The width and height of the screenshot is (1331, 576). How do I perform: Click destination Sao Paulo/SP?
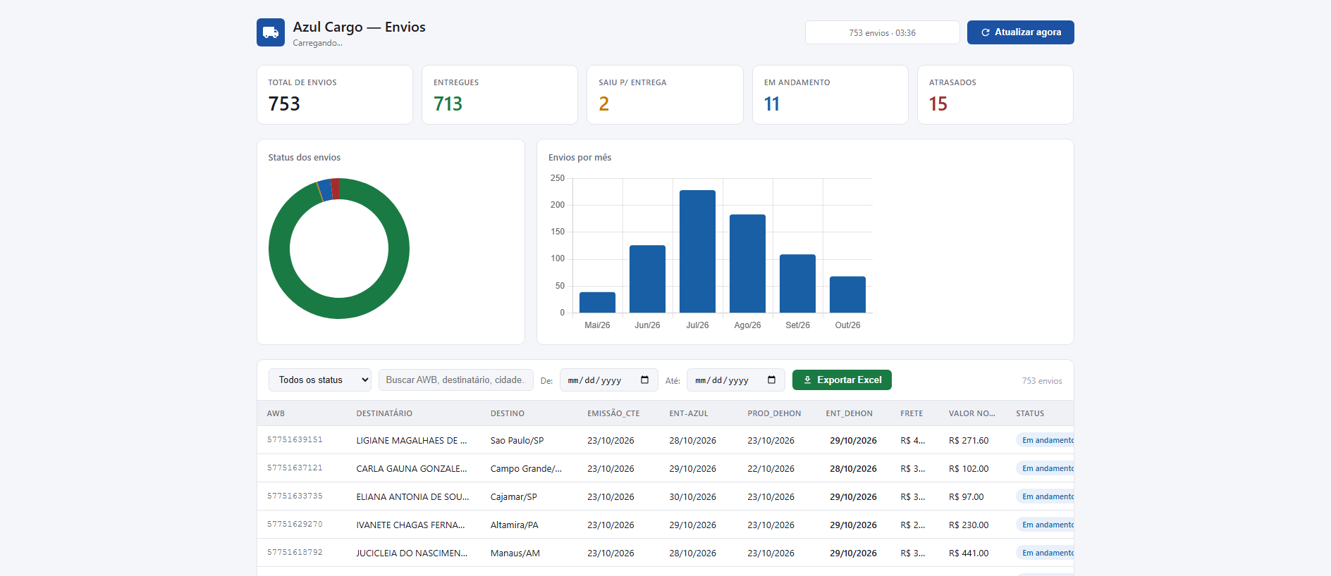pos(517,441)
